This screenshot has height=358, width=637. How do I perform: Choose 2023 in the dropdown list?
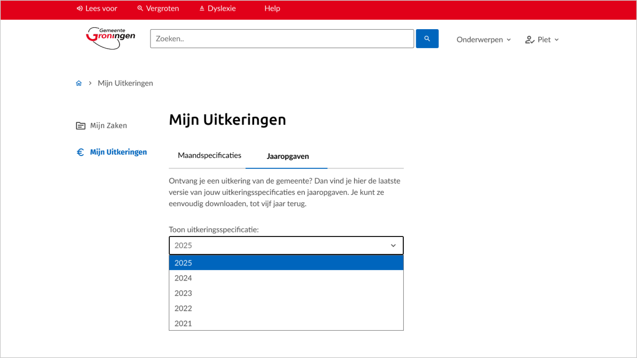(286, 293)
